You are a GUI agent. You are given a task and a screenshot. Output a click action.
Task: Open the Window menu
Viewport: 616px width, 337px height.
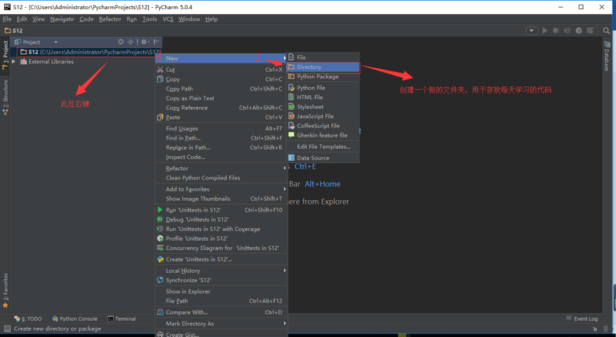pyautogui.click(x=189, y=19)
